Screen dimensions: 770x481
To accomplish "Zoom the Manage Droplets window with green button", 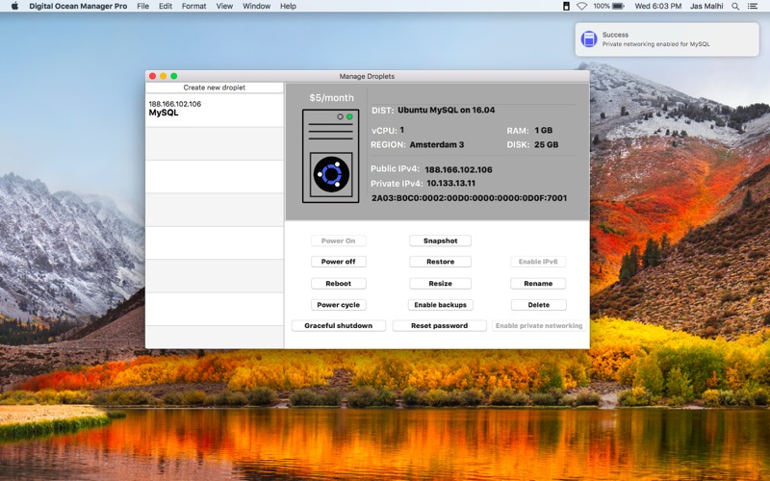I will click(174, 76).
